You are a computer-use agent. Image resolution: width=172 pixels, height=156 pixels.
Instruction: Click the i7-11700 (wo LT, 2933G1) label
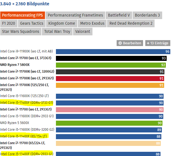click(26, 109)
